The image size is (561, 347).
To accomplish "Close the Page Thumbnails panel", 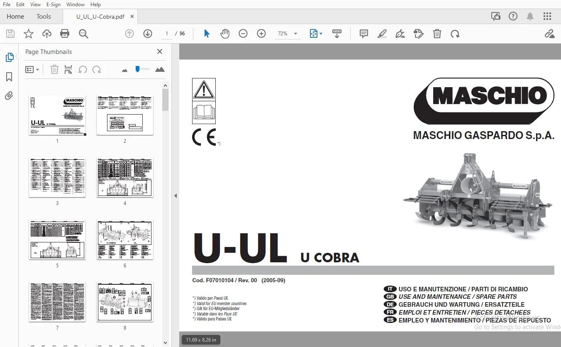I will pyautogui.click(x=160, y=51).
